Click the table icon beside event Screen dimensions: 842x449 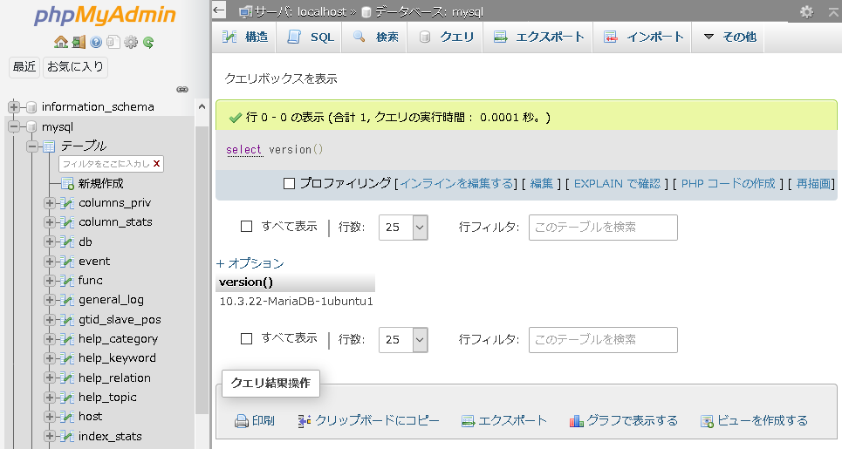[68, 262]
